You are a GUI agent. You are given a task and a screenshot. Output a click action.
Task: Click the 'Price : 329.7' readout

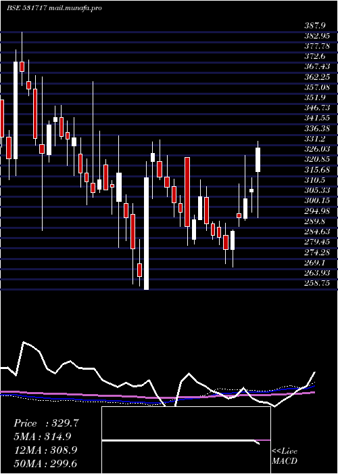47,423
